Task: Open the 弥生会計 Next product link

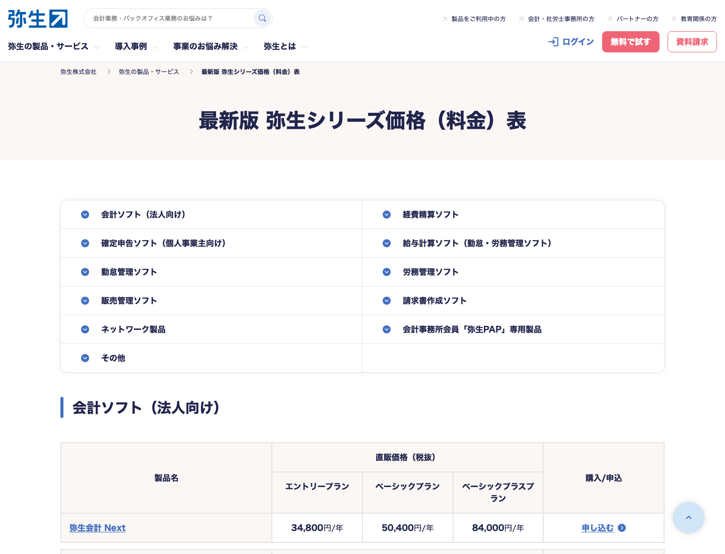Action: click(x=98, y=528)
